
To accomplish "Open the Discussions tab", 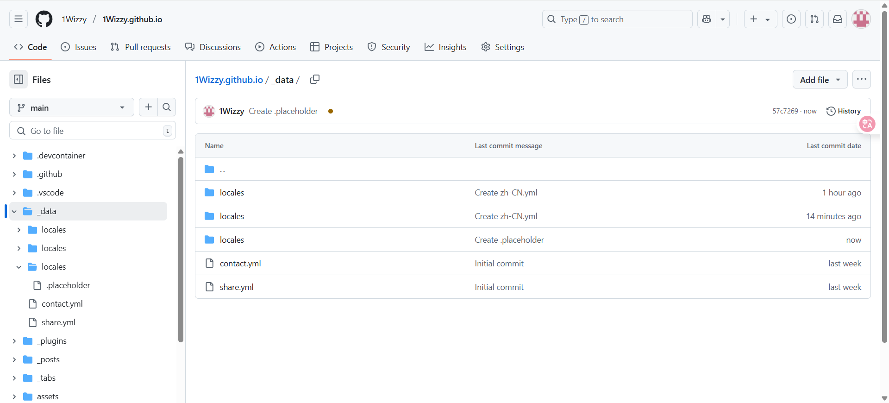I will [213, 47].
